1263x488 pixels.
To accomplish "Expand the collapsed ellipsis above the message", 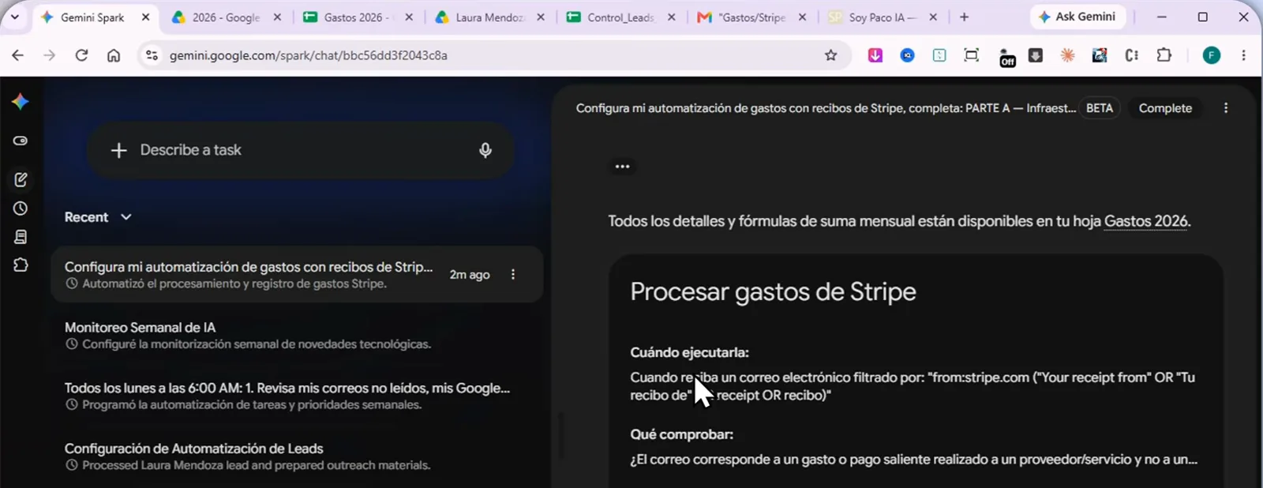I will [622, 167].
